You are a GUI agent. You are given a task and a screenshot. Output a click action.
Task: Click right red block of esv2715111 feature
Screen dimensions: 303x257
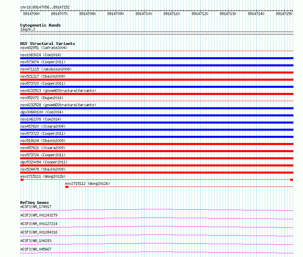[292, 180]
